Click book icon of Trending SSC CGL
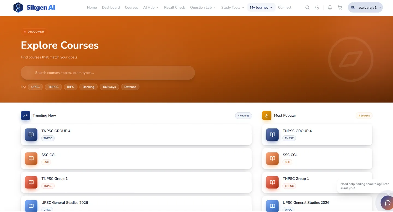393x212 pixels. point(31,159)
